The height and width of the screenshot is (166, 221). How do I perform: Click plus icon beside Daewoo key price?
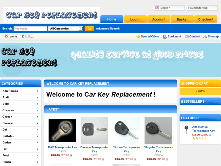pos(103,159)
